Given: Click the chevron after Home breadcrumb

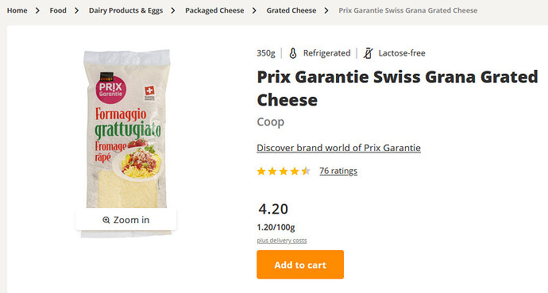Looking at the screenshot, I should point(37,10).
